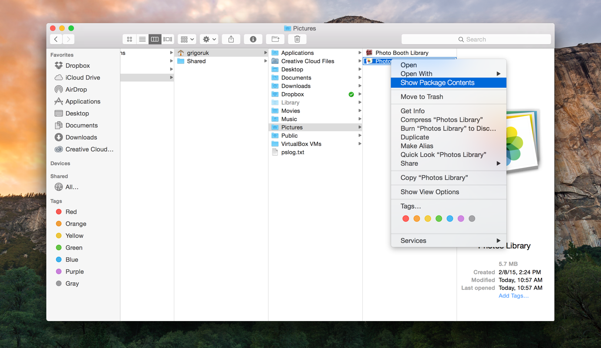Screen dimensions: 601x348
Task: Apply the gray tag dot in context menu
Action: pyautogui.click(x=472, y=219)
